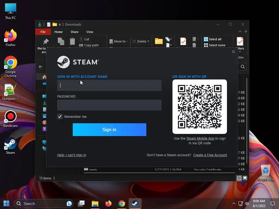Open the Windows Start menu
The image size is (279, 209).
pyautogui.click(x=7, y=204)
